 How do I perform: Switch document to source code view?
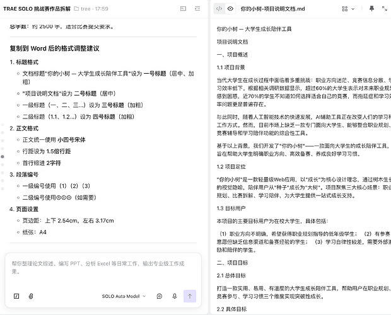(x=219, y=9)
